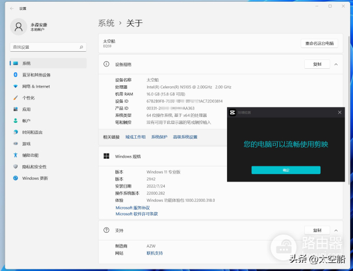Minimize the Settings window
353x271 pixels.
pos(317,6)
